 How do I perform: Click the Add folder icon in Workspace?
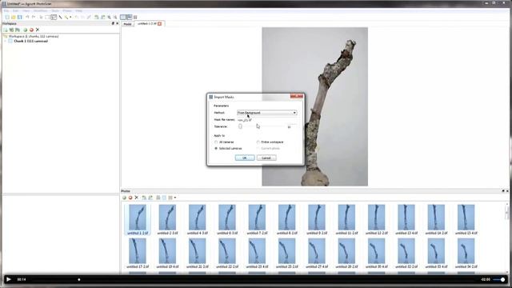(18, 30)
